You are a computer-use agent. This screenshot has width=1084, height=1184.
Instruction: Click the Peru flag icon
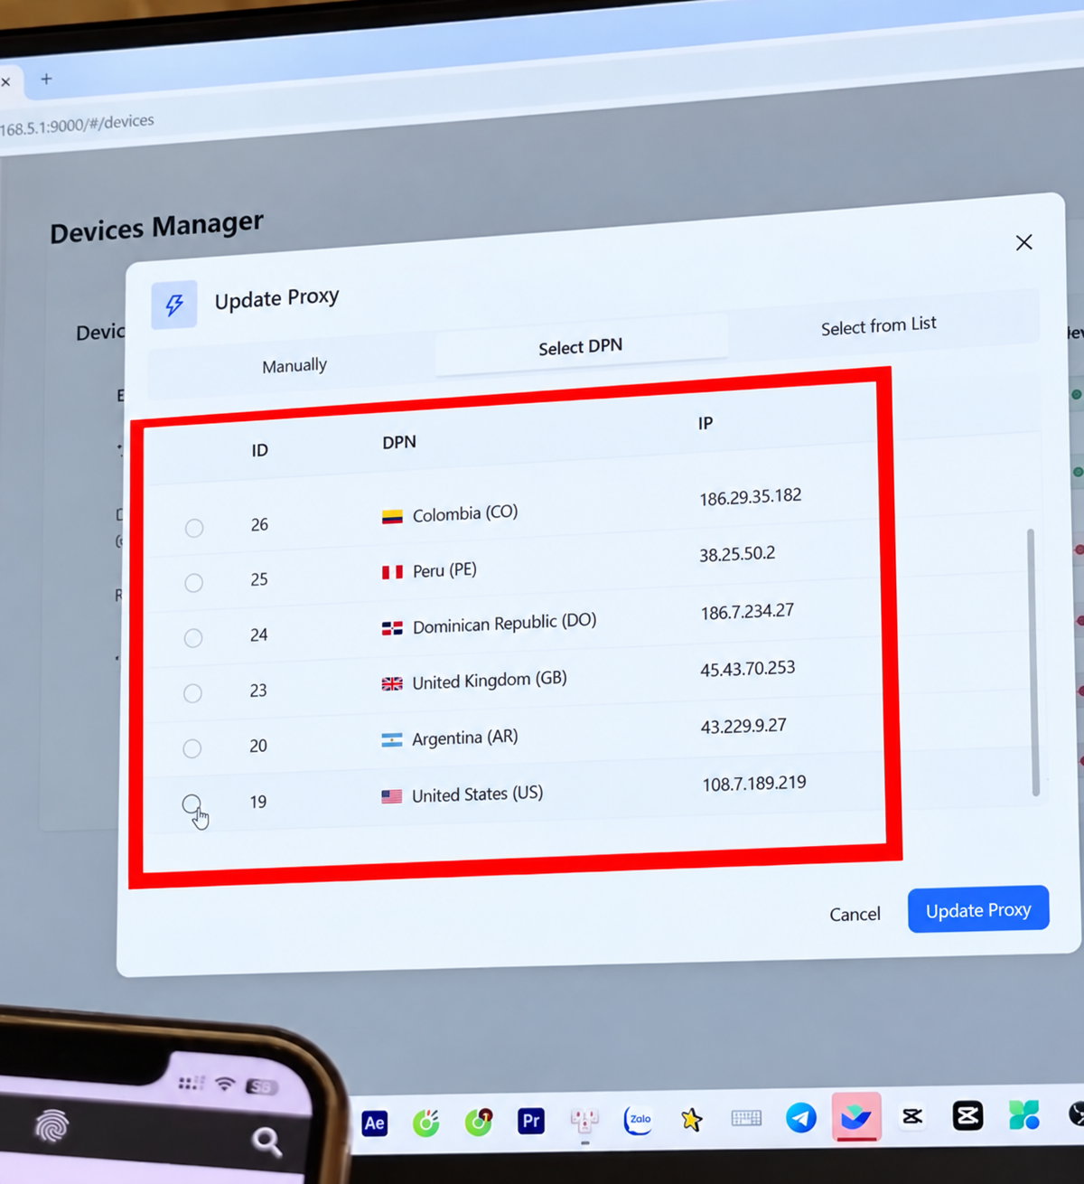tap(392, 572)
